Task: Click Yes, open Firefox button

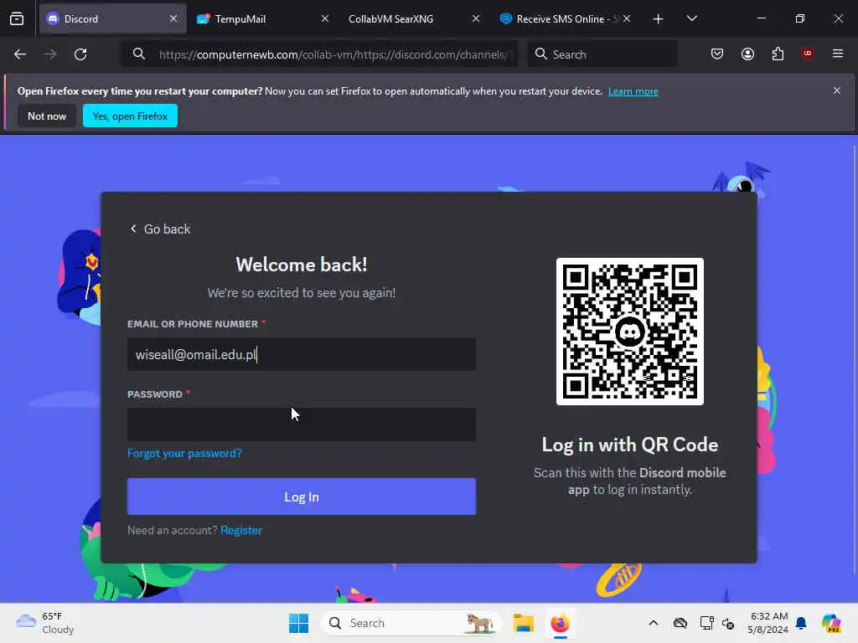Action: (x=130, y=116)
